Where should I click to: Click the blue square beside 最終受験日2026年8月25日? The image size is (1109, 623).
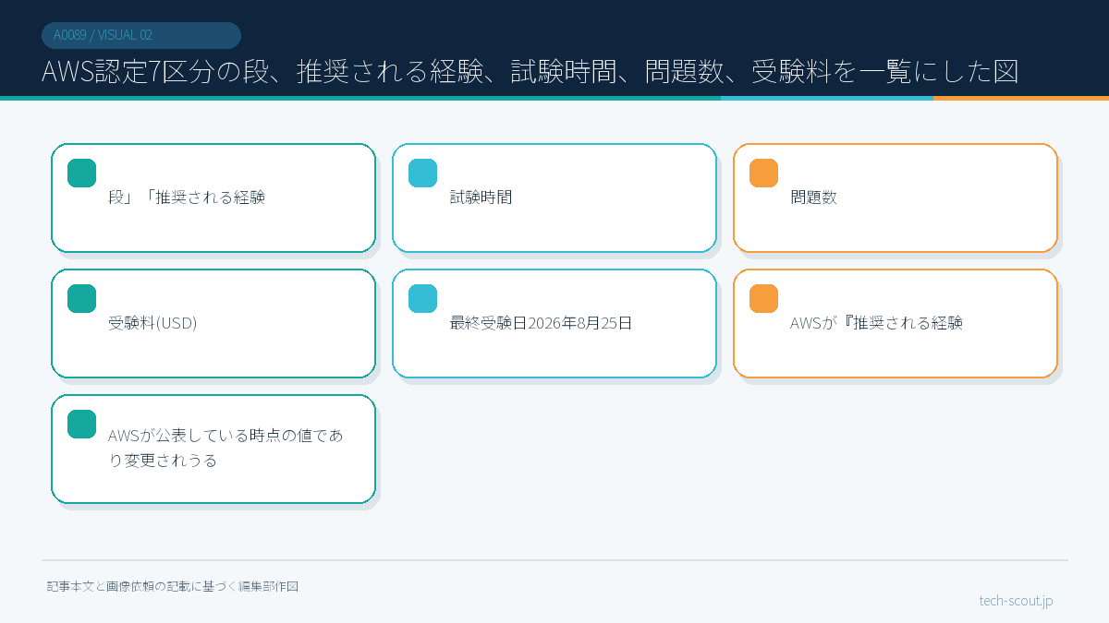(423, 298)
